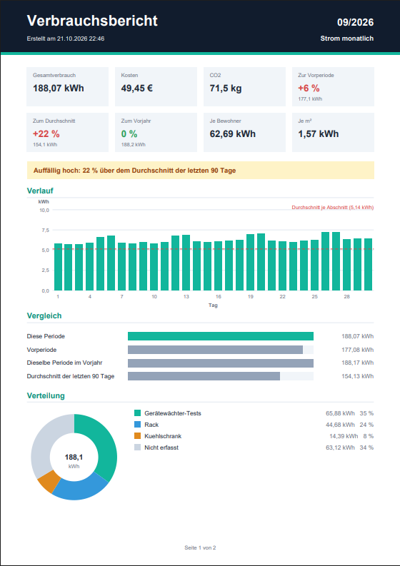Viewport: 400px width, 566px height.
Task: Click the 154,13 kWh comparison value
Action: coord(357,376)
